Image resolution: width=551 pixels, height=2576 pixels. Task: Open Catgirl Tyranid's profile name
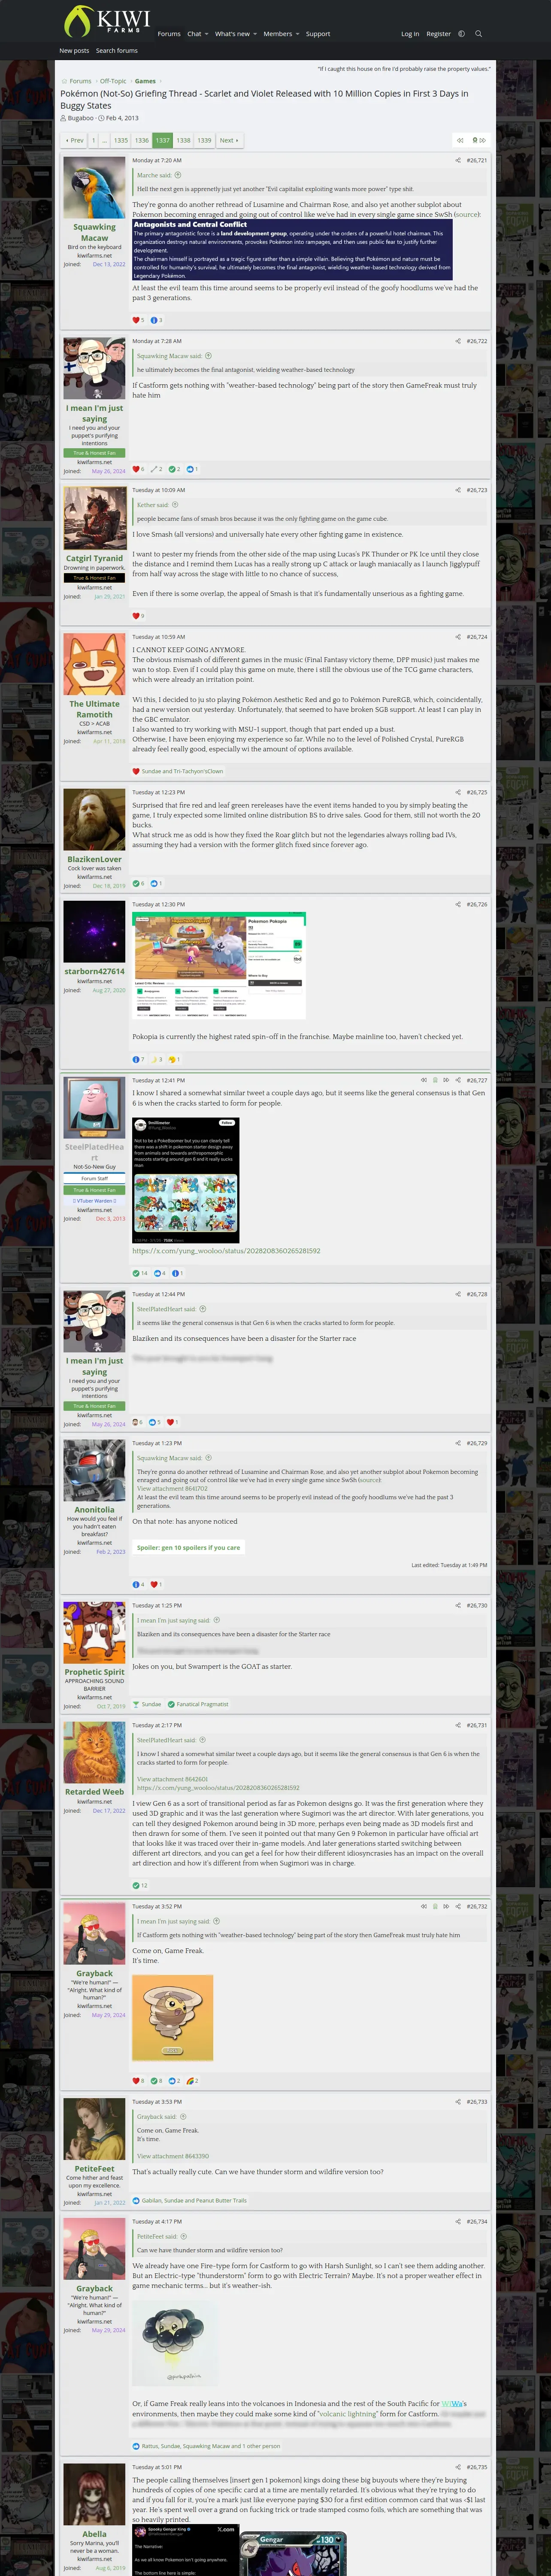94,558
